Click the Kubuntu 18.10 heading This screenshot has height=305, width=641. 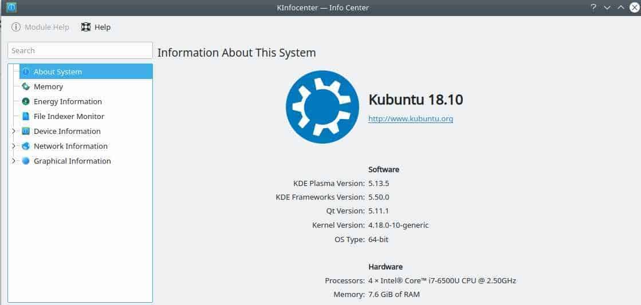[x=416, y=100]
